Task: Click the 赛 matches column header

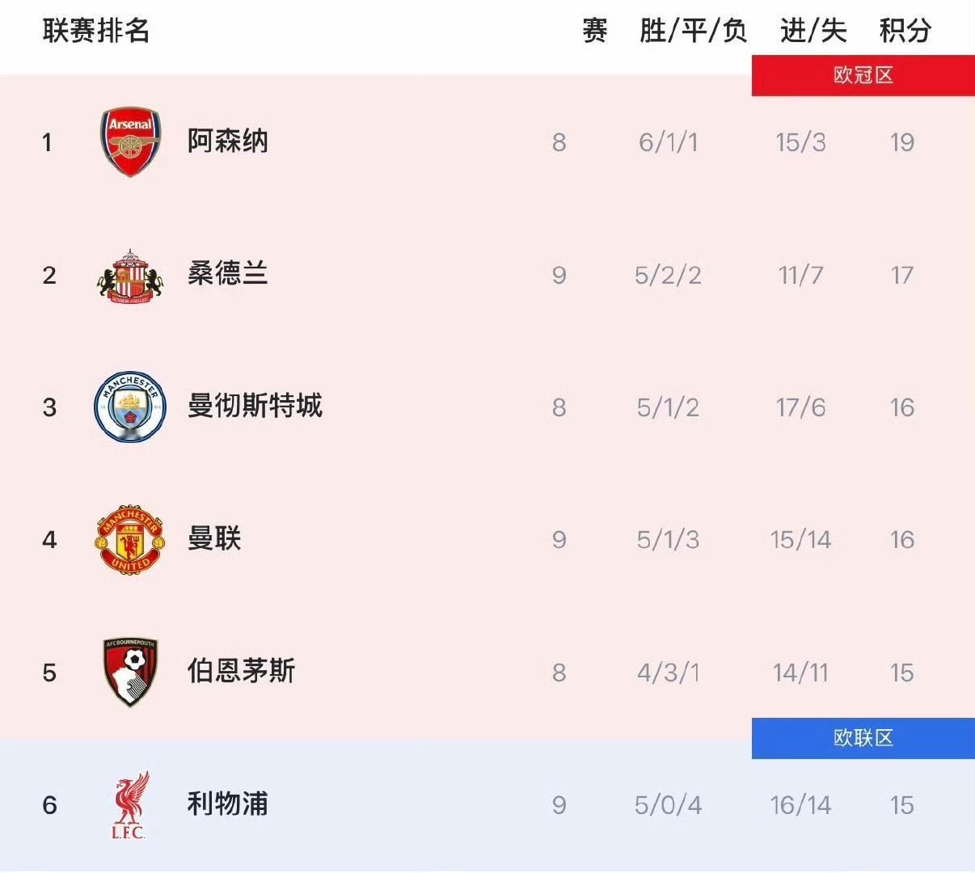Action: coord(595,31)
